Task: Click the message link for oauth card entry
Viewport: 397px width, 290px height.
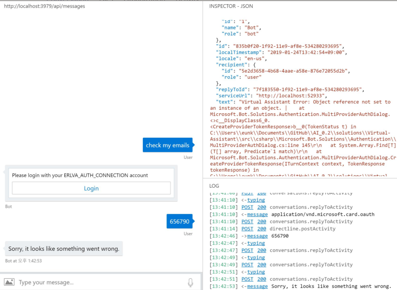Action: [257, 214]
